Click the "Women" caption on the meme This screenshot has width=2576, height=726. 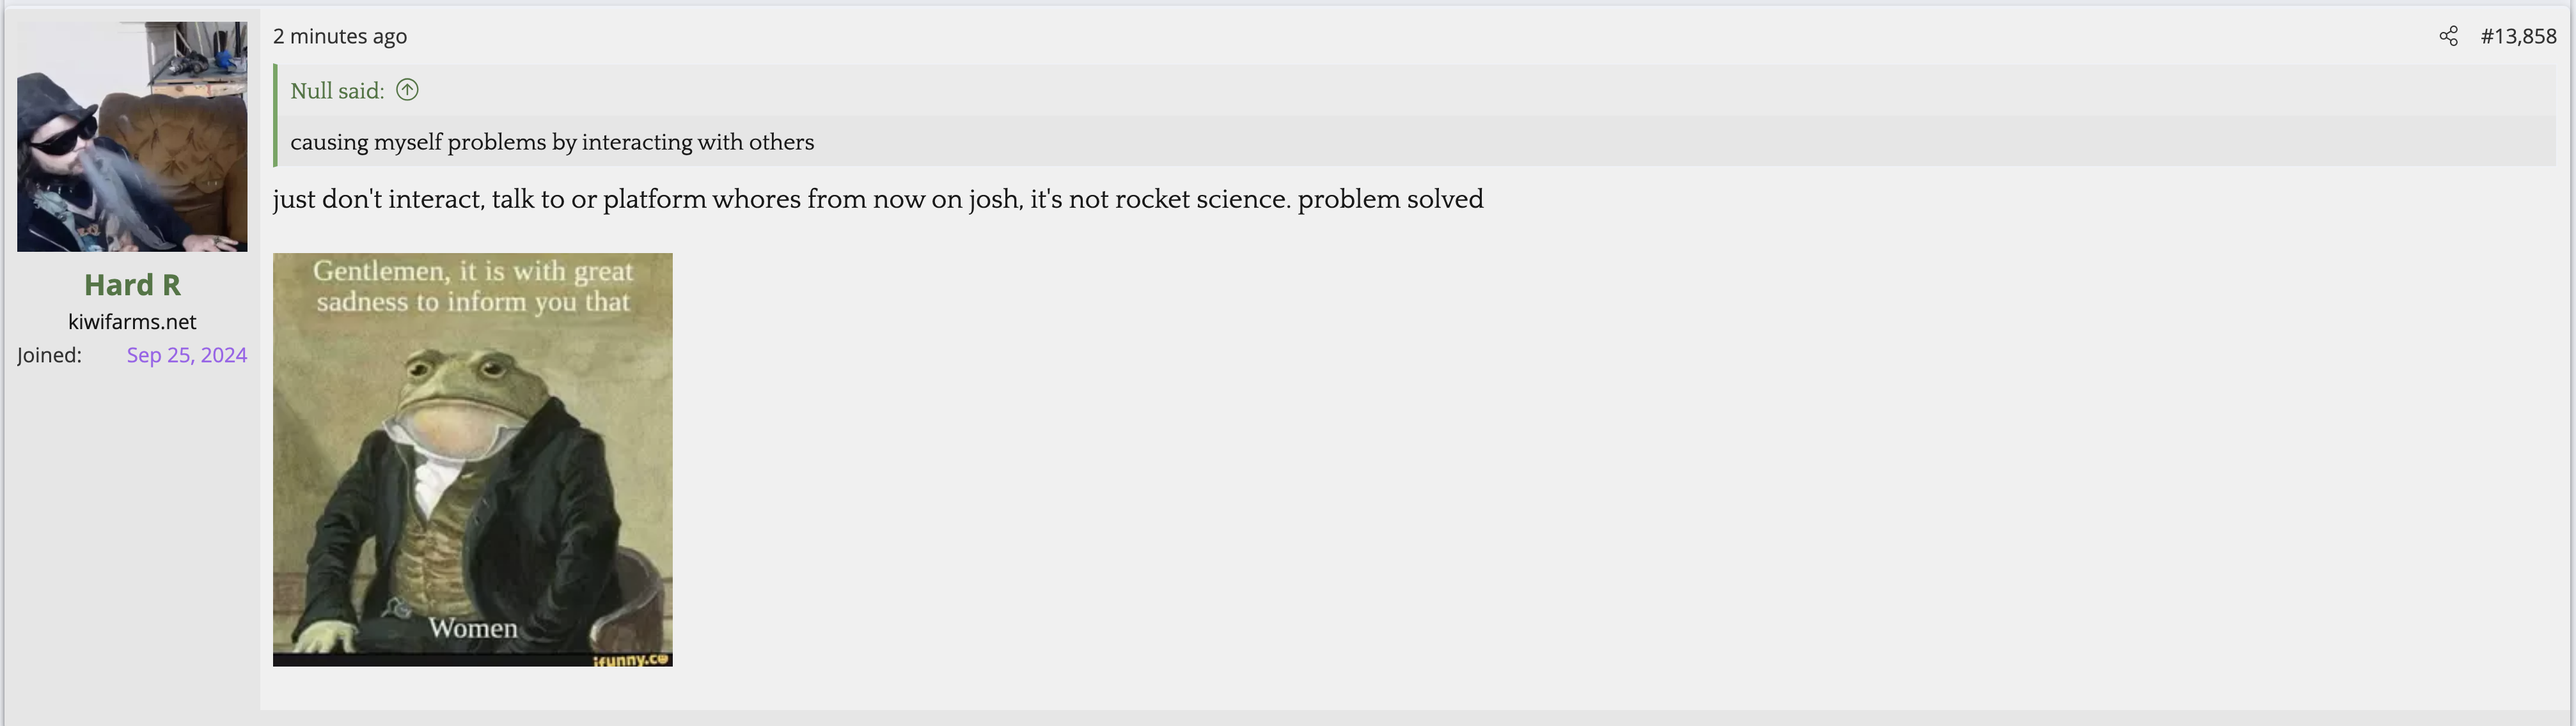click(x=473, y=628)
